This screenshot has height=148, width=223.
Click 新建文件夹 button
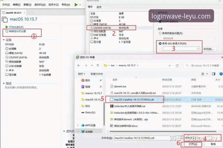97,74
